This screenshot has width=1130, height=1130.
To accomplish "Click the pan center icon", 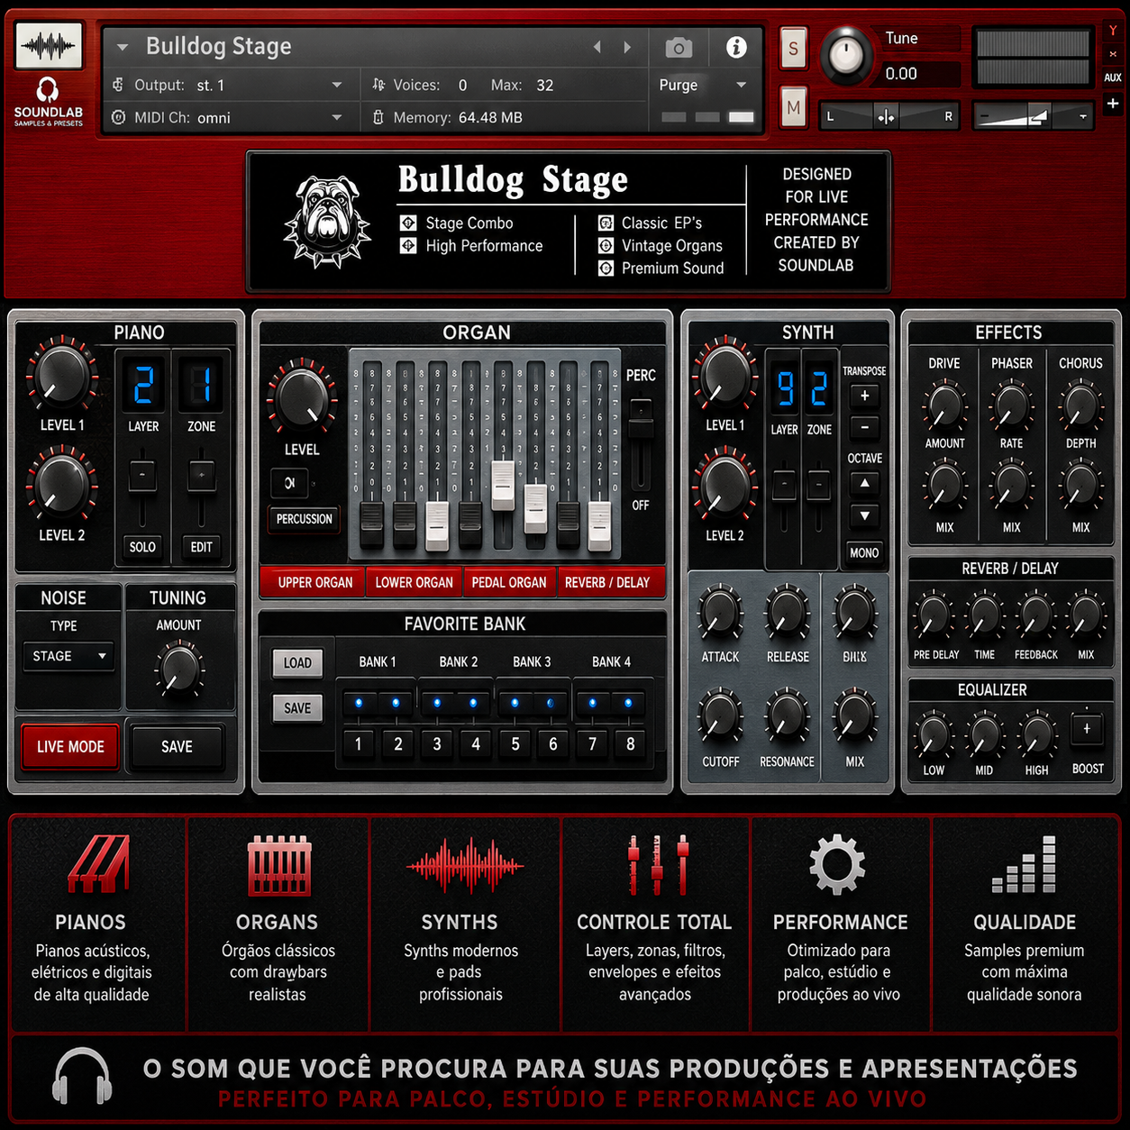I will (x=886, y=116).
